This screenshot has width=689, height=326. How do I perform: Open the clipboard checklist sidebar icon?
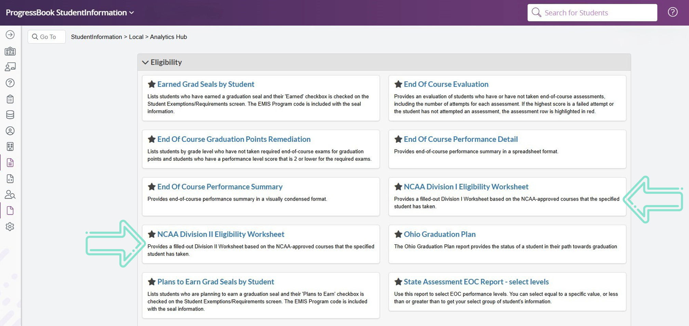[x=10, y=99]
